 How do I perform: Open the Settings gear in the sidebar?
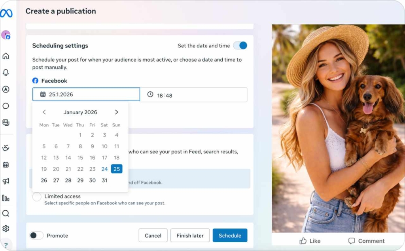click(x=6, y=228)
